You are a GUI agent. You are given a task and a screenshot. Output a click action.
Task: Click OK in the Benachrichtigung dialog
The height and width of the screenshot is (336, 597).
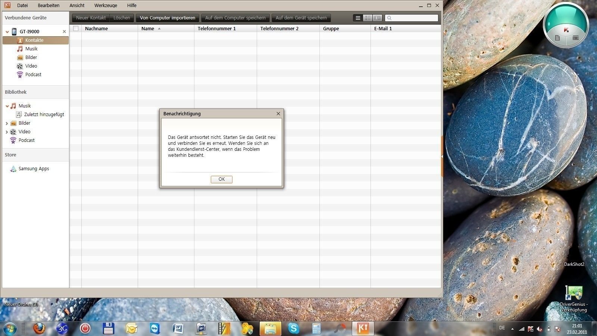[x=221, y=179]
